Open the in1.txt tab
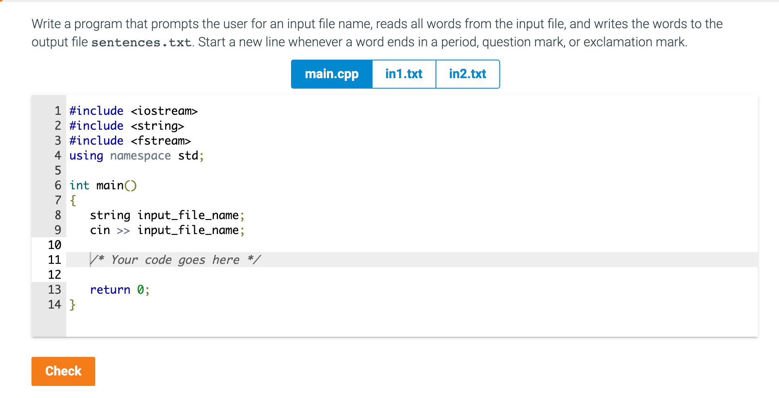The height and width of the screenshot is (398, 779). [403, 74]
